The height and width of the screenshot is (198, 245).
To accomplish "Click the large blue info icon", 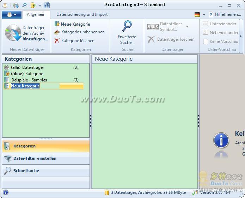I will tap(221, 140).
